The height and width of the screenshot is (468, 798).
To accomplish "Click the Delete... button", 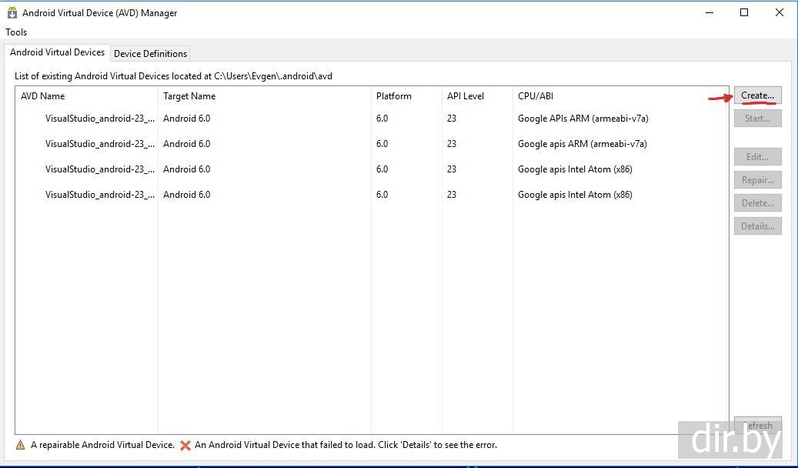I will pyautogui.click(x=757, y=203).
